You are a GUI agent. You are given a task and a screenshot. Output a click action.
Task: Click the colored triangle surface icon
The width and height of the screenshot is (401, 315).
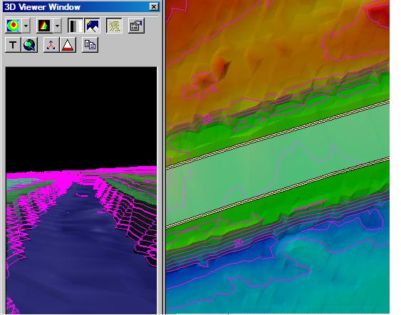tap(44, 26)
